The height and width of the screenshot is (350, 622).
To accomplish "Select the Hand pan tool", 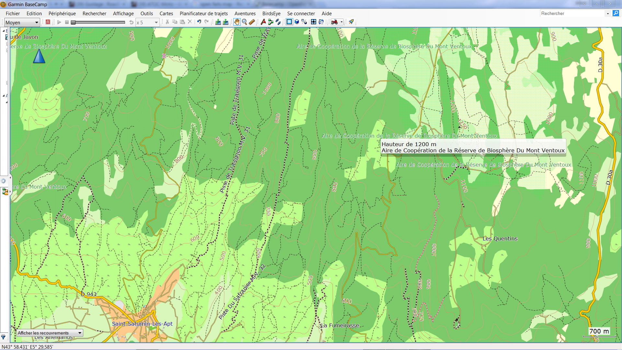I will [237, 22].
